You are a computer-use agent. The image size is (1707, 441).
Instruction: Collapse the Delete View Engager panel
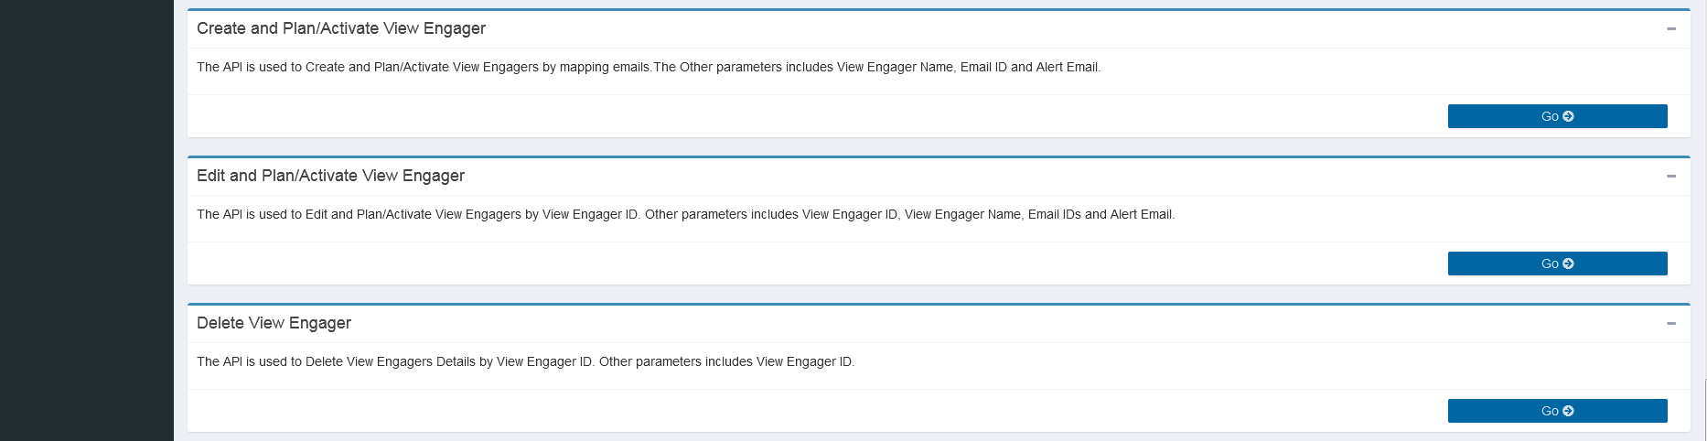(1670, 324)
